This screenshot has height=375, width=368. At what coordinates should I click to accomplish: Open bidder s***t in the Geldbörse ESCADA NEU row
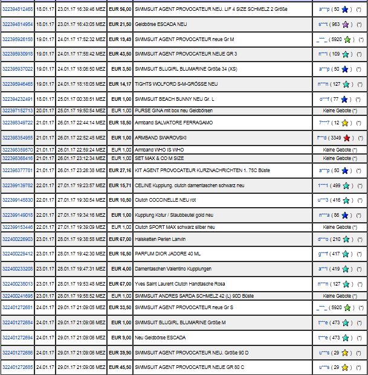point(323,24)
